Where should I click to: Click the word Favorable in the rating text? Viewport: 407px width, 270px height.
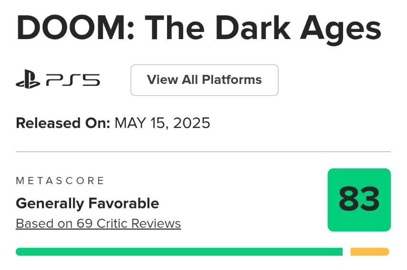(124, 204)
